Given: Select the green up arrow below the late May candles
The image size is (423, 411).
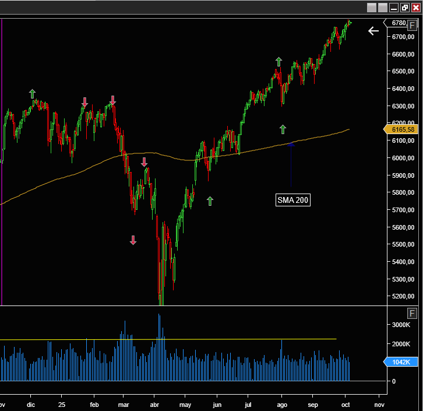Looking at the screenshot, I should (x=210, y=201).
